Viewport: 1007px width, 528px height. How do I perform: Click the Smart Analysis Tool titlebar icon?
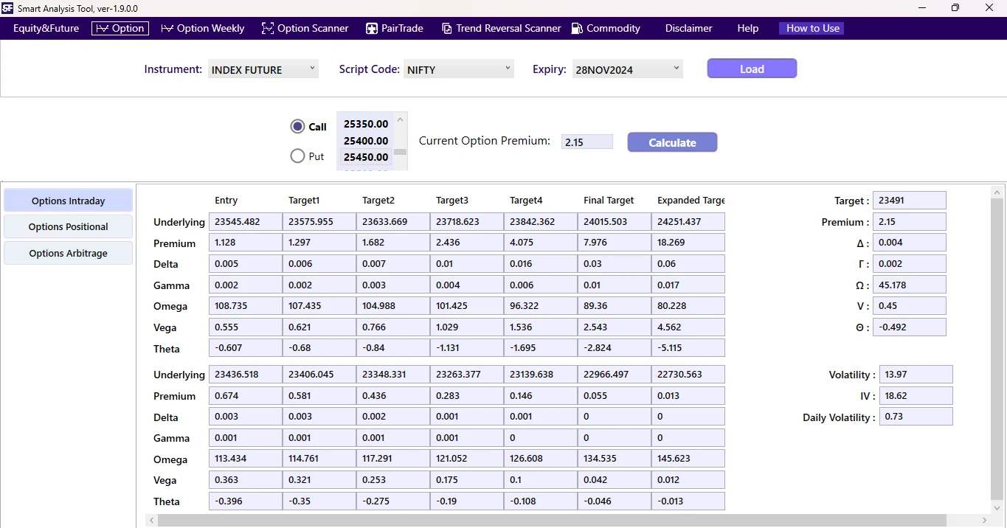click(8, 8)
